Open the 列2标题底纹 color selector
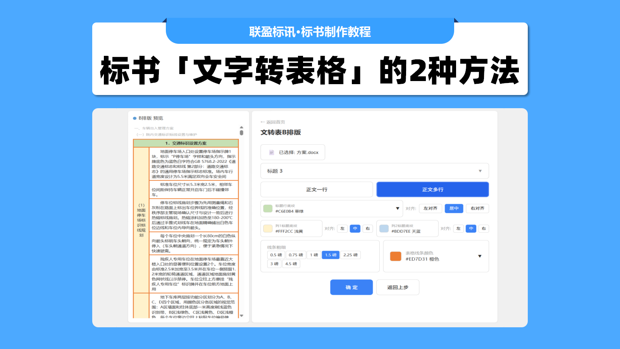Screen dimensions: 620x349 tap(407, 228)
